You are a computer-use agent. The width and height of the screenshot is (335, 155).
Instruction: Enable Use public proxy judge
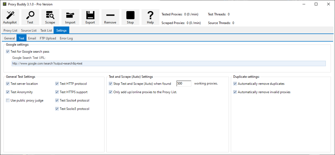8,100
